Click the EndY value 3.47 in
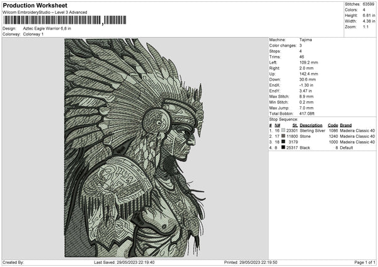Screen dimensions: 378x267 [306, 91]
